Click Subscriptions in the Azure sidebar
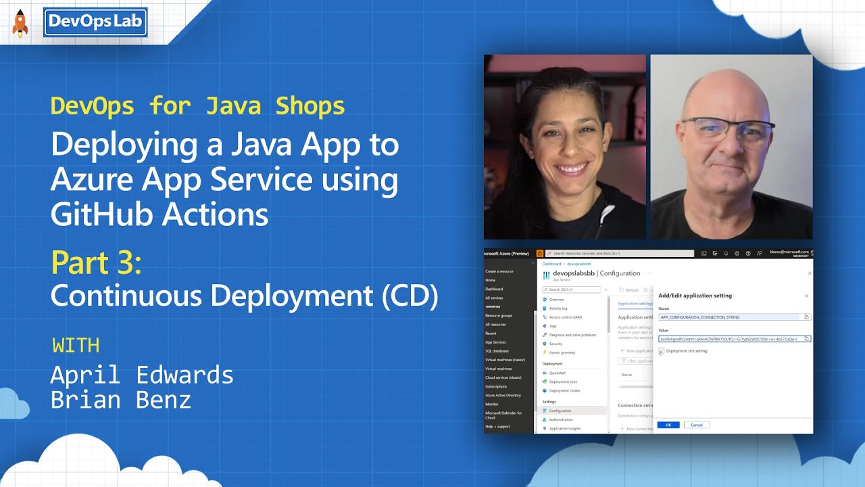This screenshot has height=487, width=865. pyautogui.click(x=496, y=386)
